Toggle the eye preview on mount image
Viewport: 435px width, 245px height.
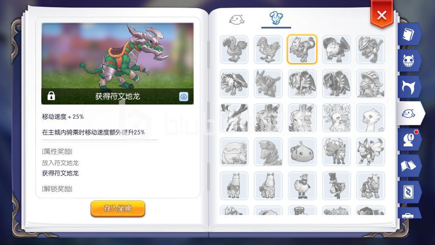pos(184,97)
